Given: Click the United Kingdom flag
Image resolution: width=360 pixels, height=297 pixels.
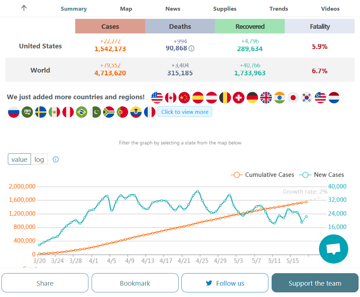Looking at the screenshot, I should [x=266, y=97].
